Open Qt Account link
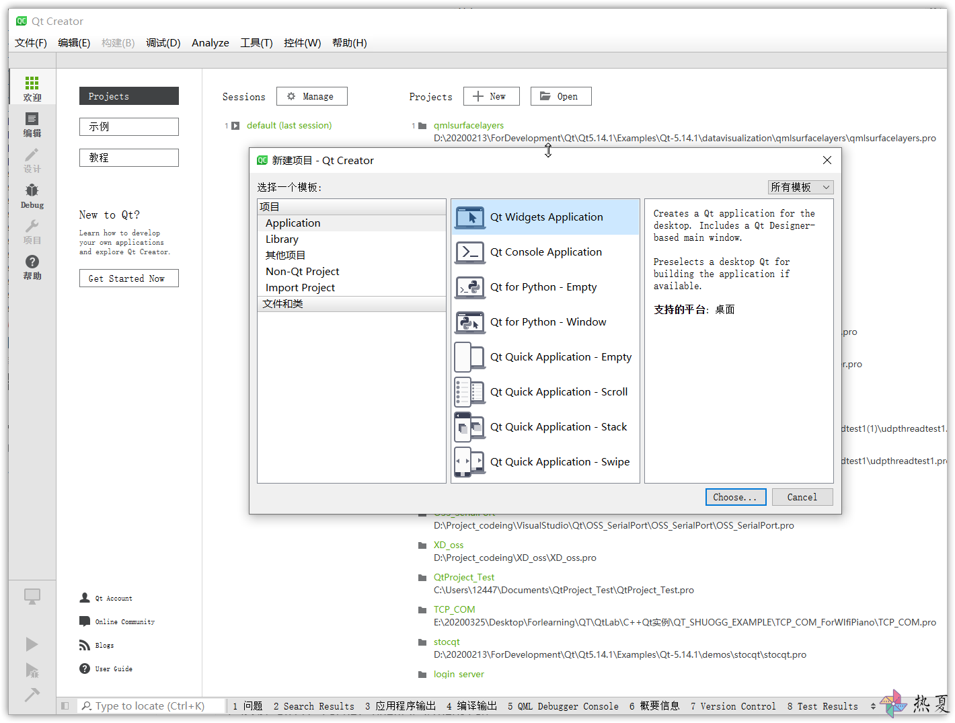This screenshot has height=723, width=955. (x=106, y=598)
